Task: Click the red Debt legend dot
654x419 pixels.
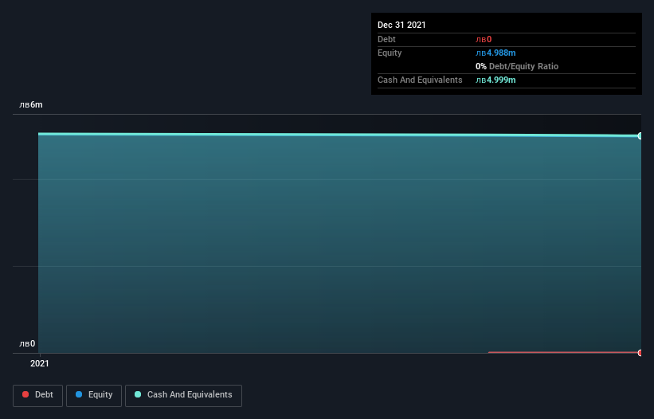Action: pos(25,394)
